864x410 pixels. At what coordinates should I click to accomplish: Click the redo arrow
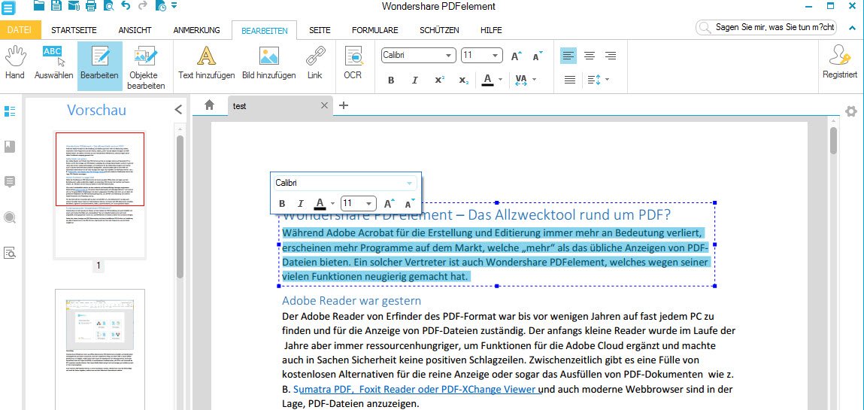pos(143,6)
